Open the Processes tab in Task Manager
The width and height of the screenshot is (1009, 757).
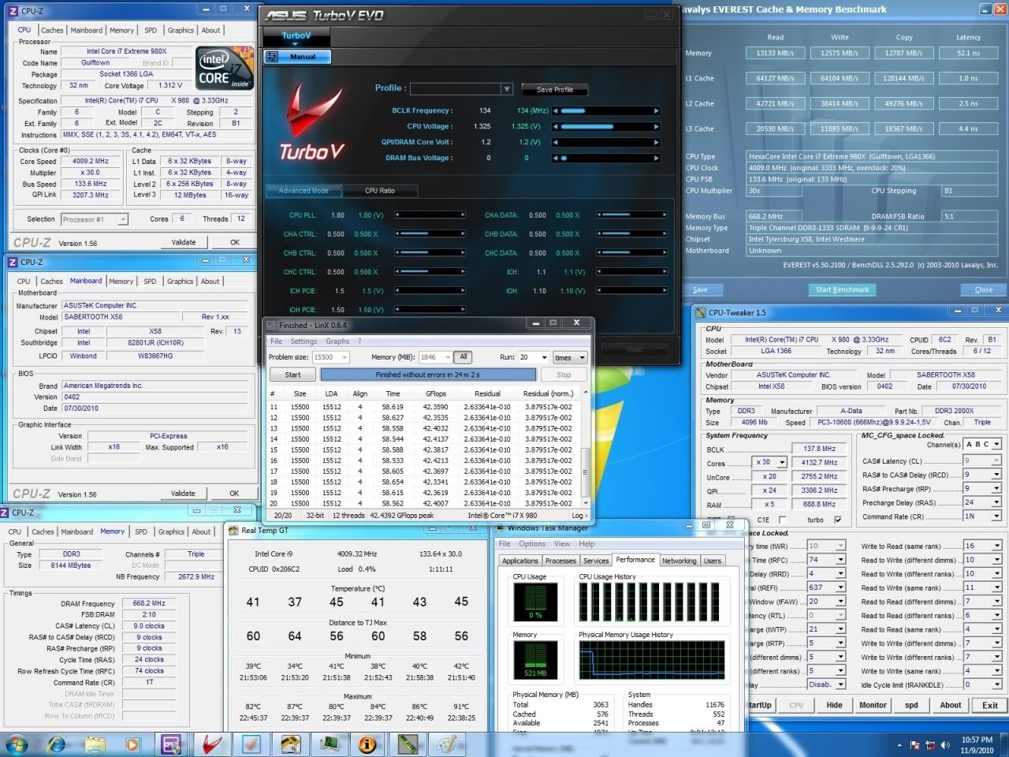560,561
